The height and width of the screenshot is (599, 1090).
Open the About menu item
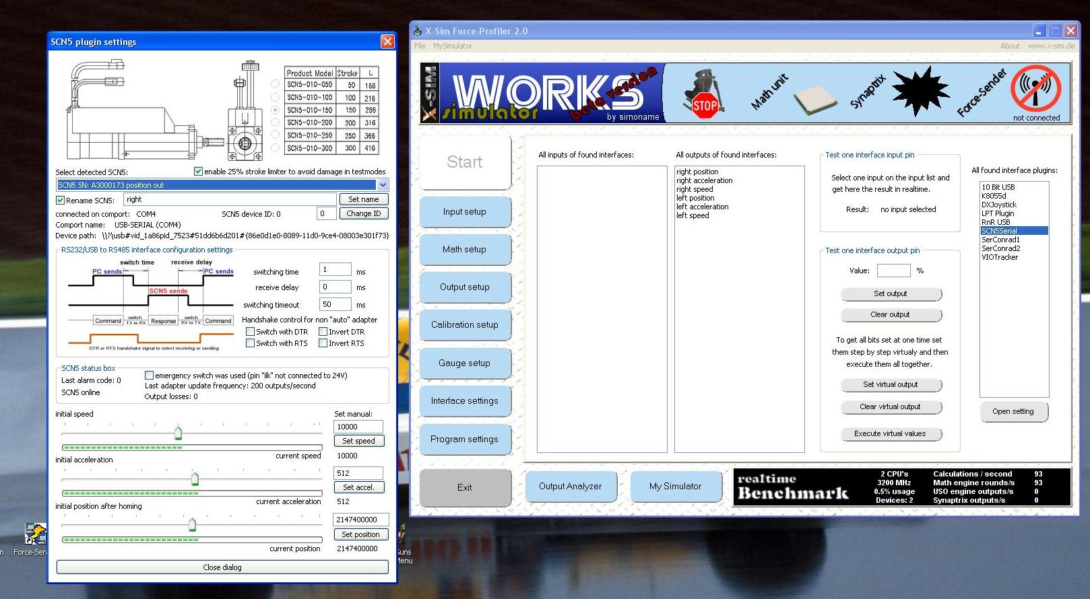click(1010, 46)
